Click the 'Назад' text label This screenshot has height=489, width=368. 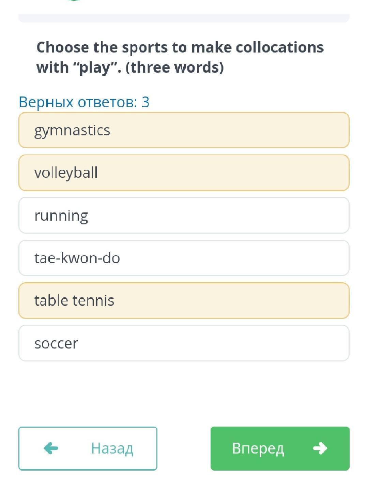point(112,448)
